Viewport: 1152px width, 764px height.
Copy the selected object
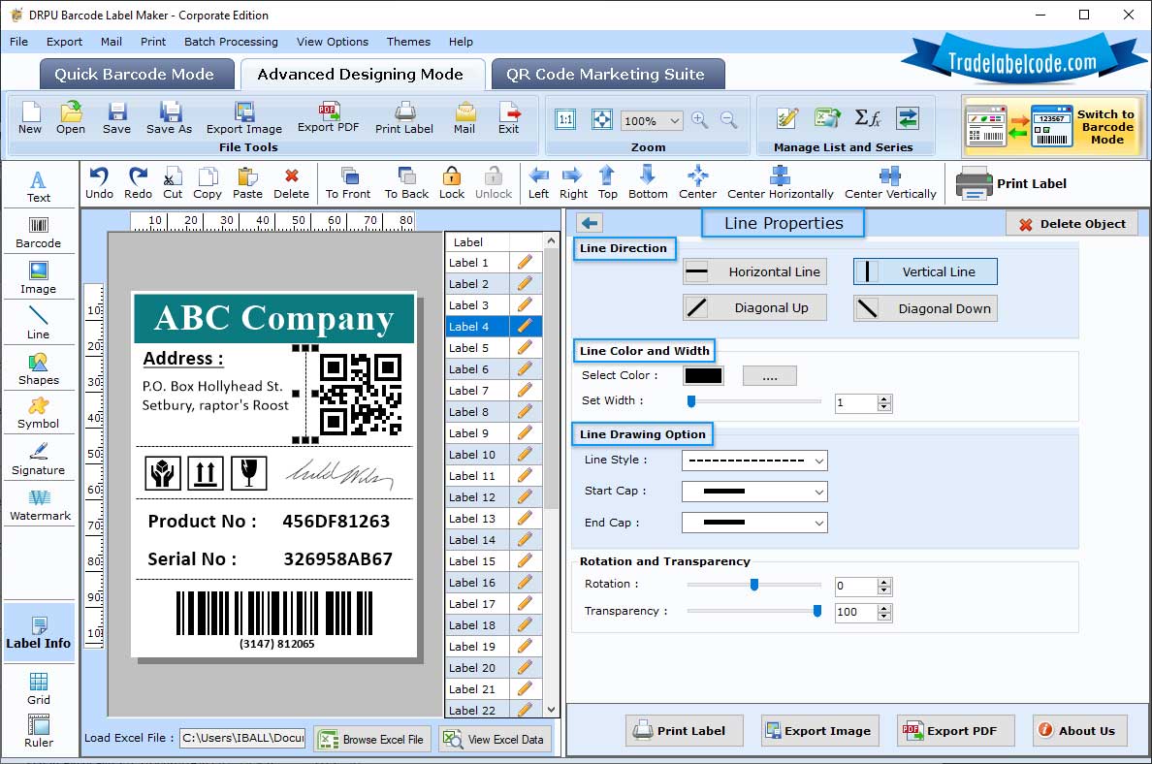pyautogui.click(x=208, y=183)
